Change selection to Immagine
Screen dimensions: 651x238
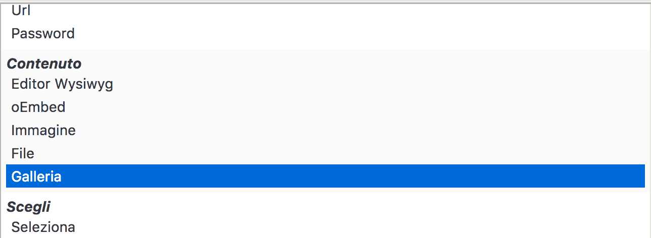tap(325, 130)
